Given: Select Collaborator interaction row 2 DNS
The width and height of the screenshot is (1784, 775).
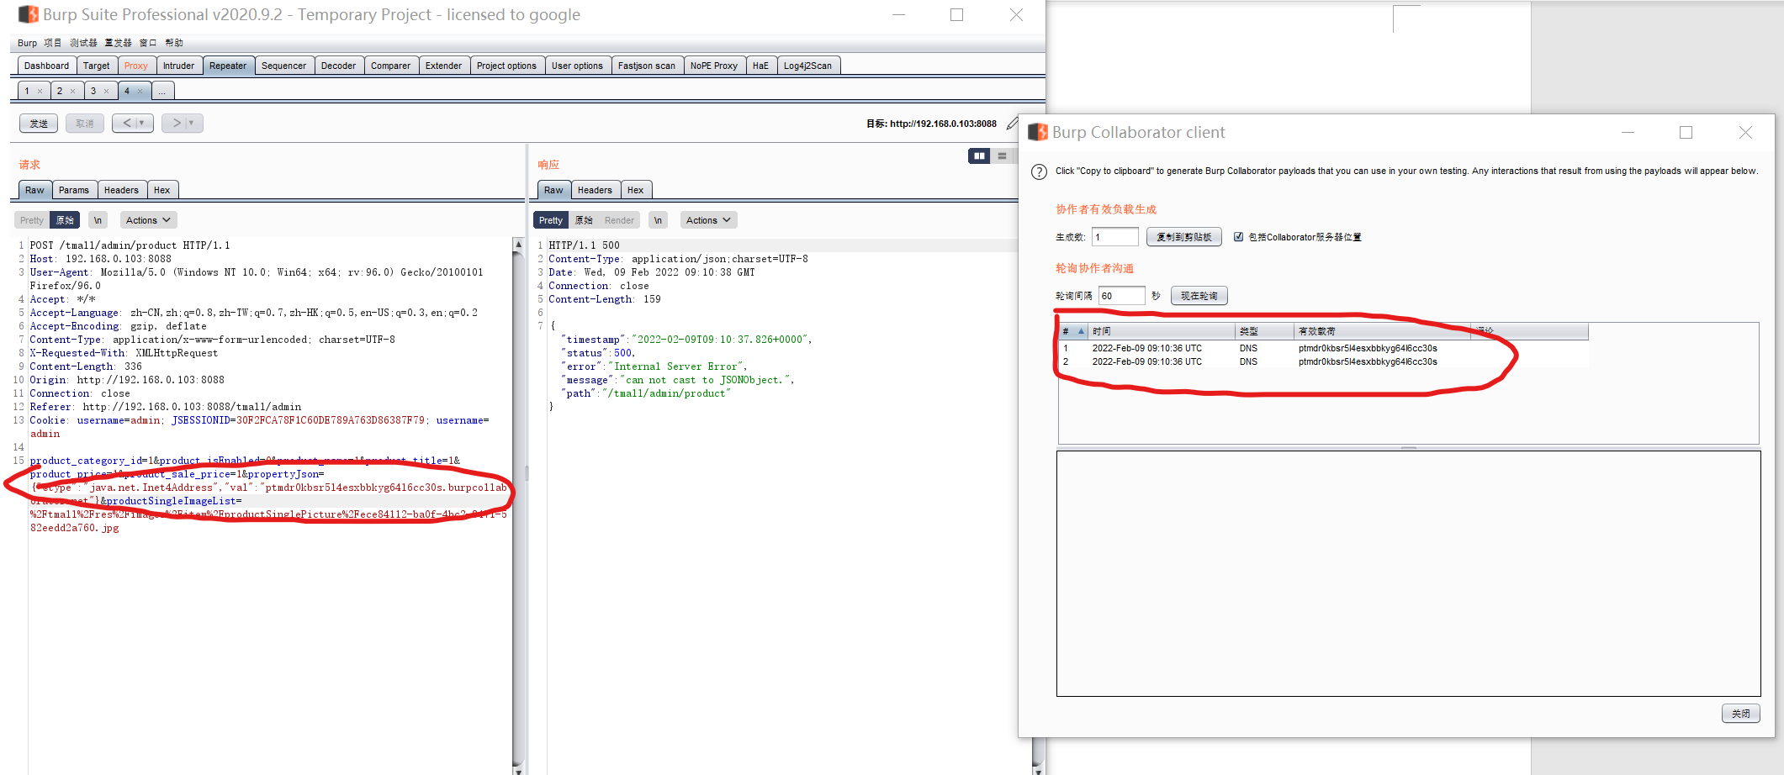Looking at the screenshot, I should point(1323,361).
